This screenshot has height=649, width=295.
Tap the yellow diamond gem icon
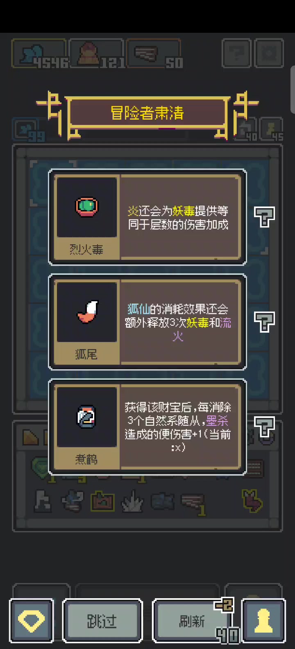(x=32, y=621)
